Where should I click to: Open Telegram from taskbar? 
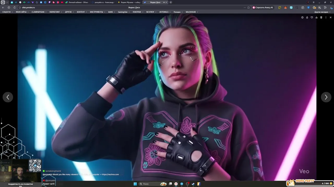(x=182, y=184)
